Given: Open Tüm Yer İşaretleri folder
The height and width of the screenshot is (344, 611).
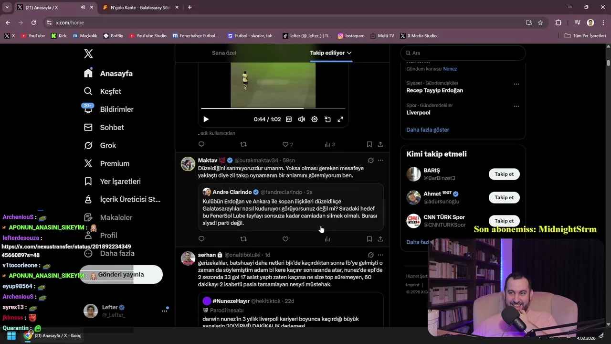Looking at the screenshot, I should 585,36.
